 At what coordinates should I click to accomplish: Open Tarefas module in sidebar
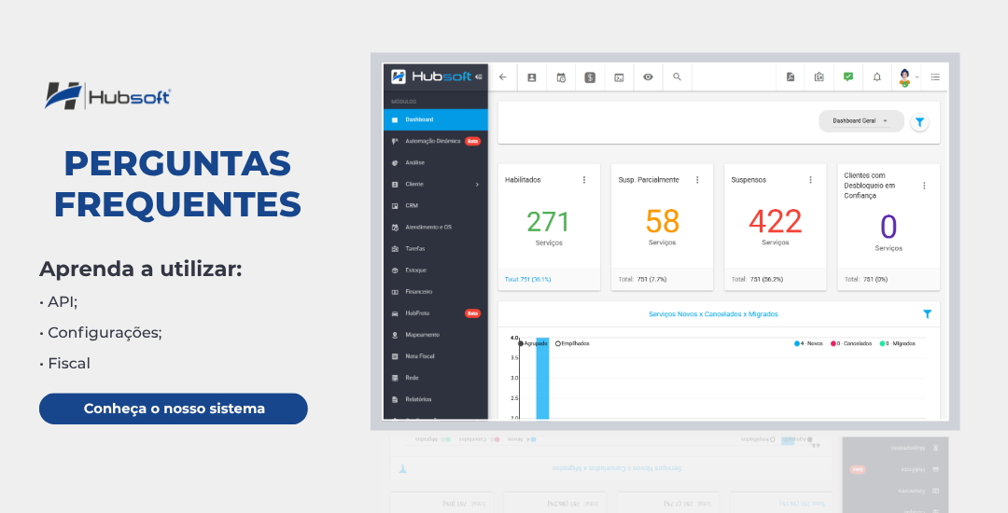tap(436, 248)
